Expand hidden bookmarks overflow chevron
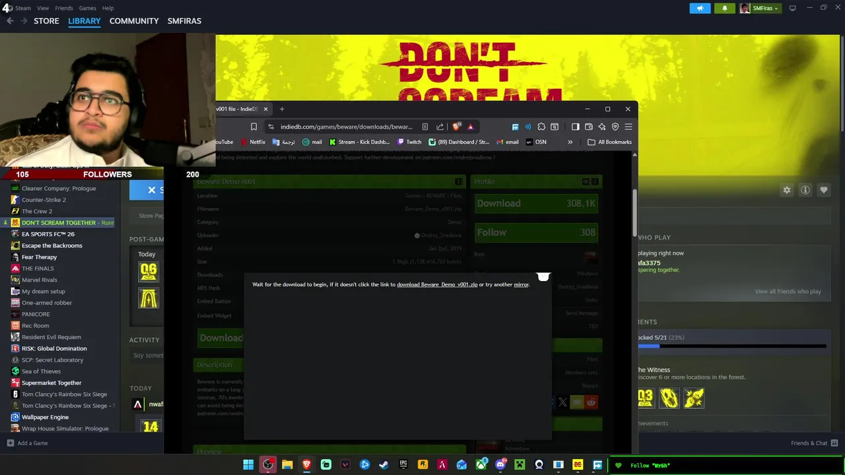Screen dimensions: 845x475 click(x=570, y=142)
